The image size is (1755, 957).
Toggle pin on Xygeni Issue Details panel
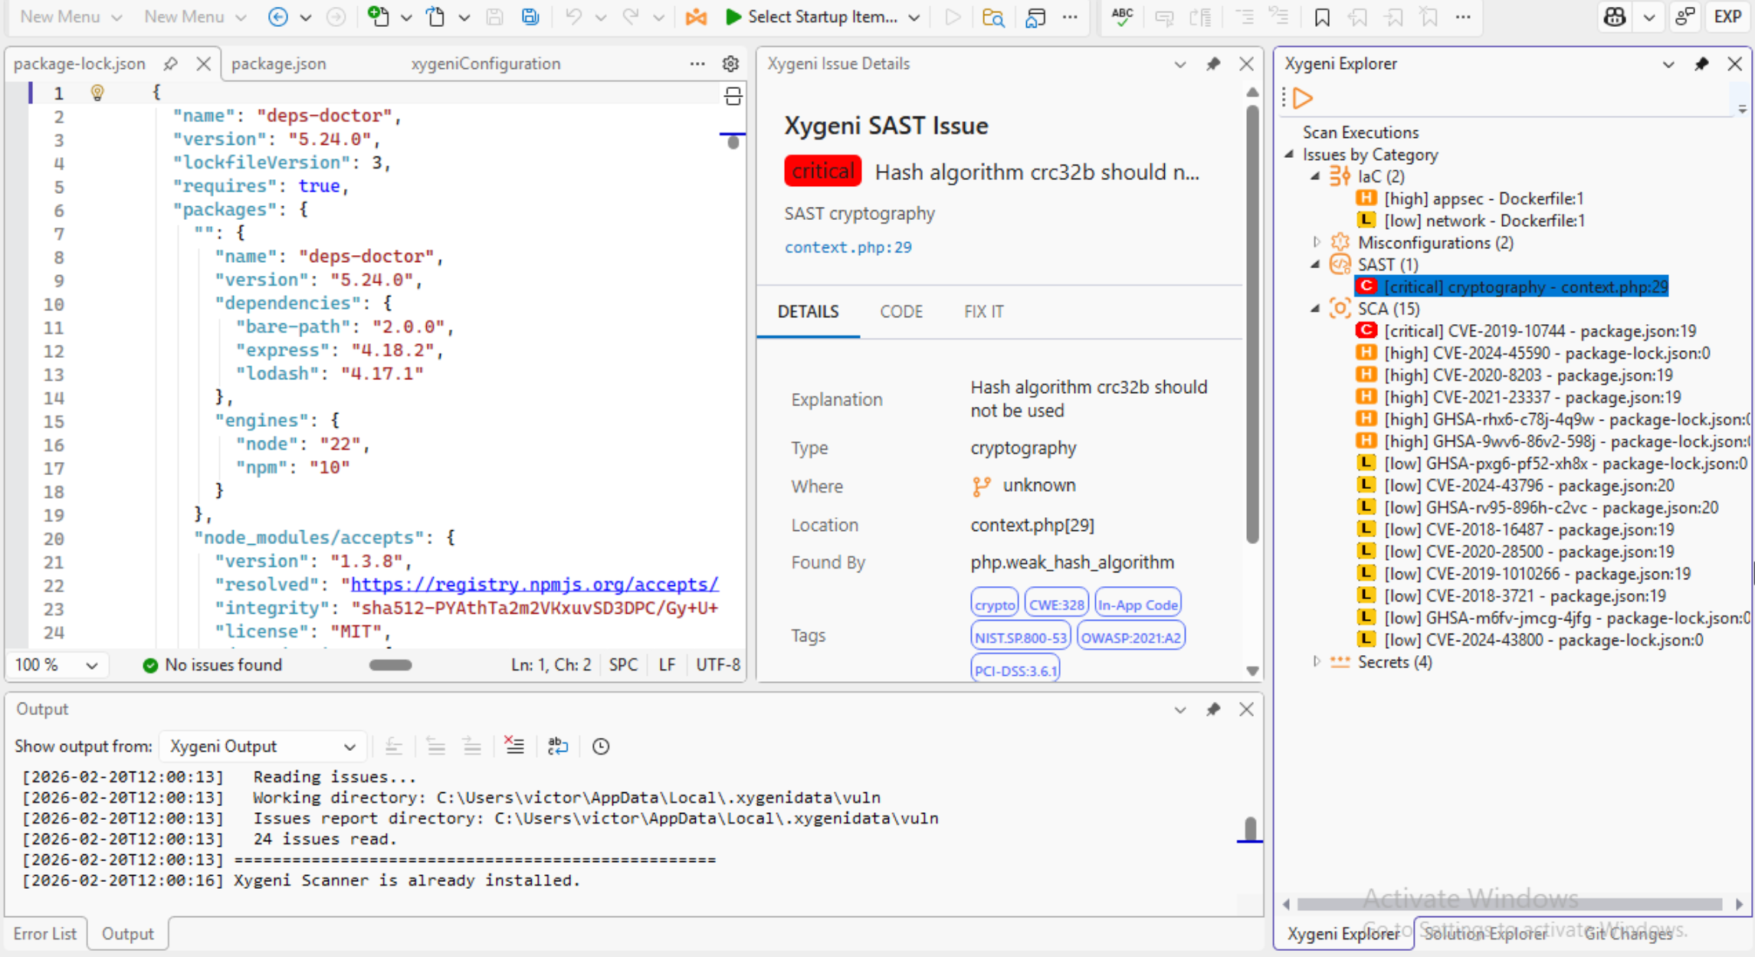(1212, 64)
